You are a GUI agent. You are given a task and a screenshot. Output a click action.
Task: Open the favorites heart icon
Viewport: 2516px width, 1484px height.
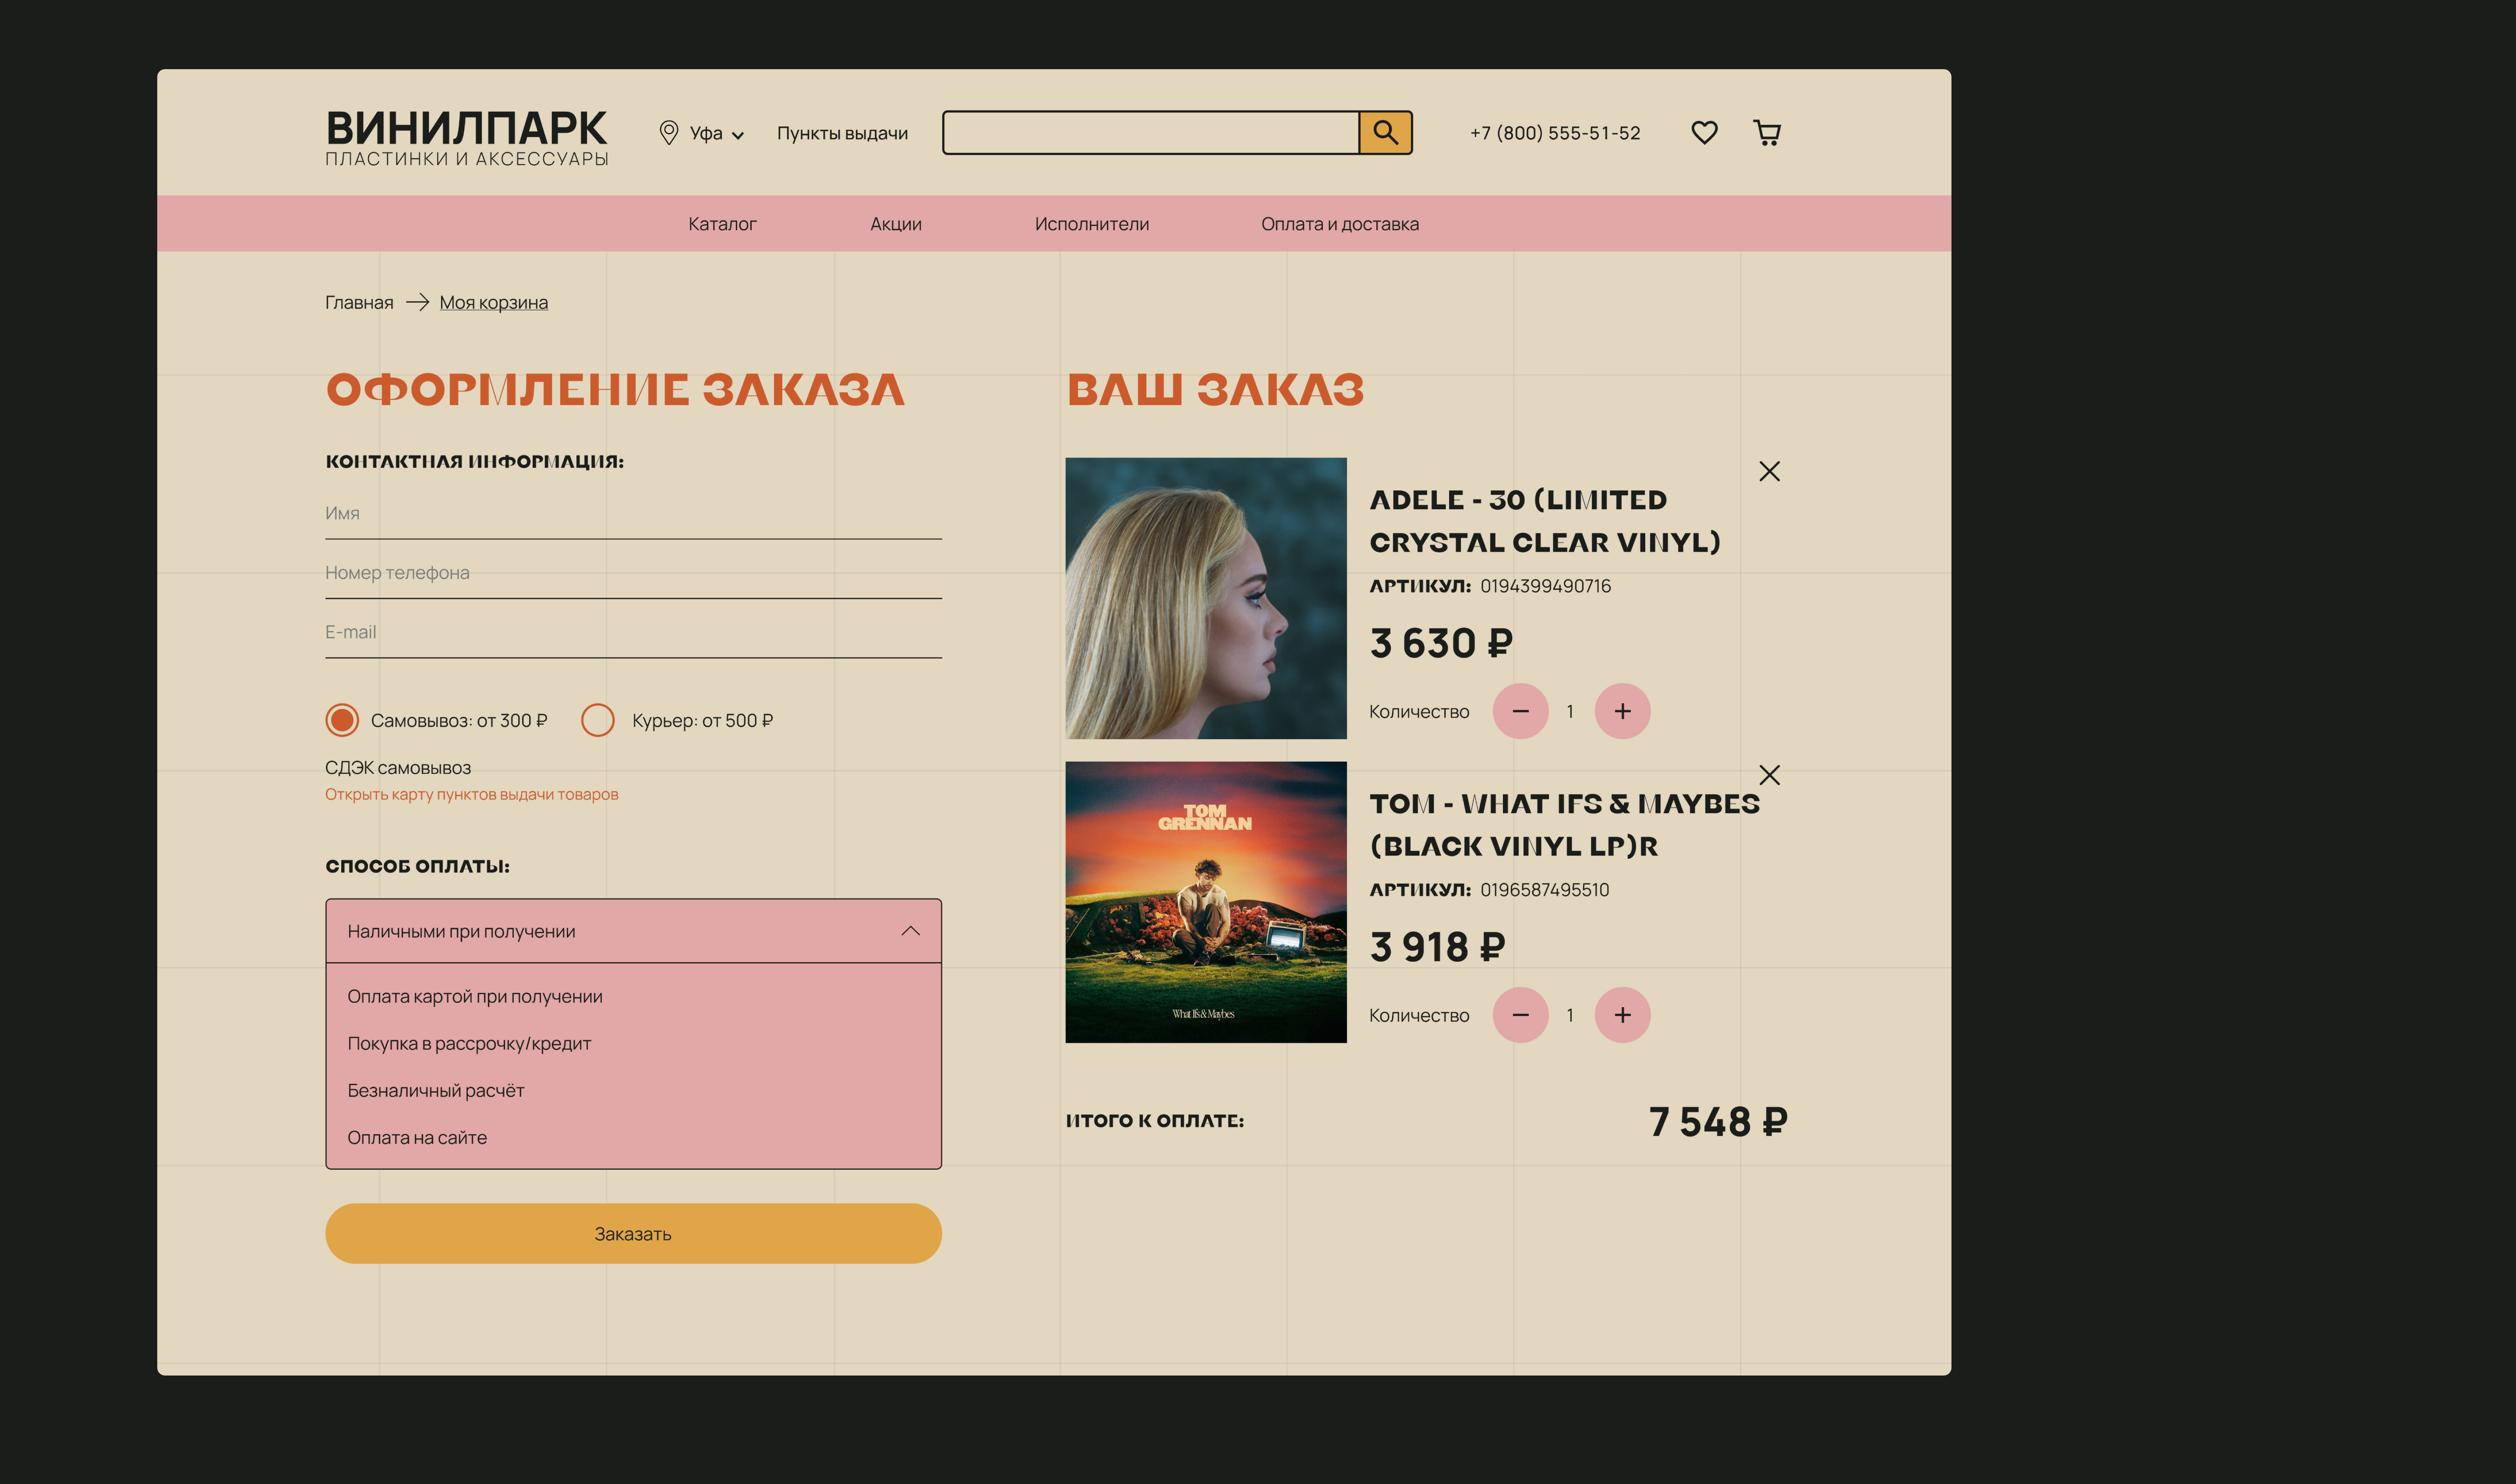tap(1704, 132)
